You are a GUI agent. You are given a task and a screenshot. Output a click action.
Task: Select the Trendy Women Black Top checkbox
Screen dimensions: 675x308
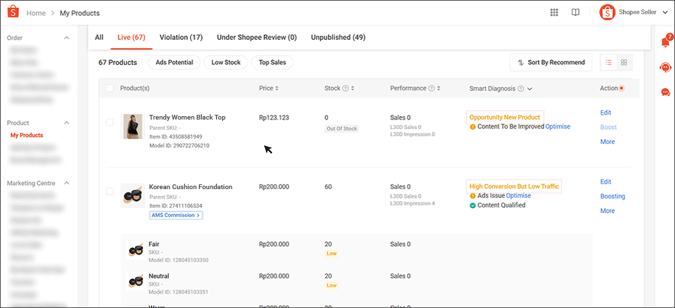pos(110,122)
